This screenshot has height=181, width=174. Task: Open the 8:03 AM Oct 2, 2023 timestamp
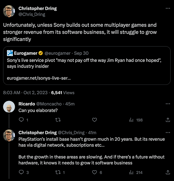[x=25, y=93]
